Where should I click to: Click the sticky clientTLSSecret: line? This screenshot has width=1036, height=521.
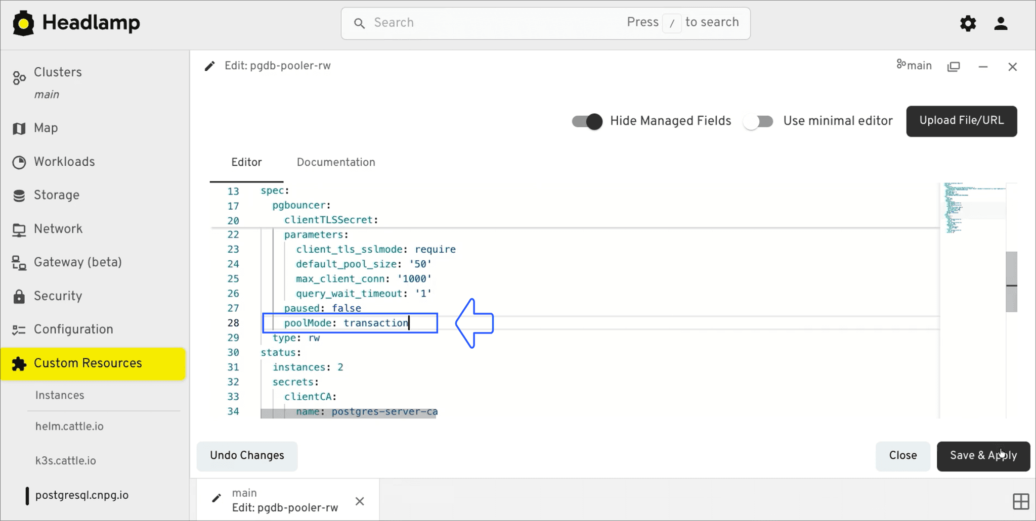pos(331,220)
